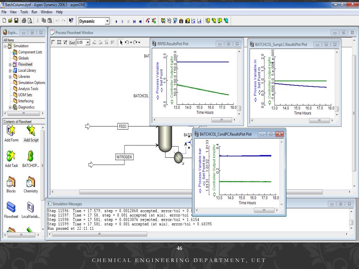Expand the Flowsheet tree node
The height and width of the screenshot is (269, 359).
point(10,65)
